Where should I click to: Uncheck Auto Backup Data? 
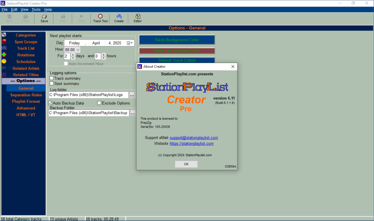click(50, 103)
